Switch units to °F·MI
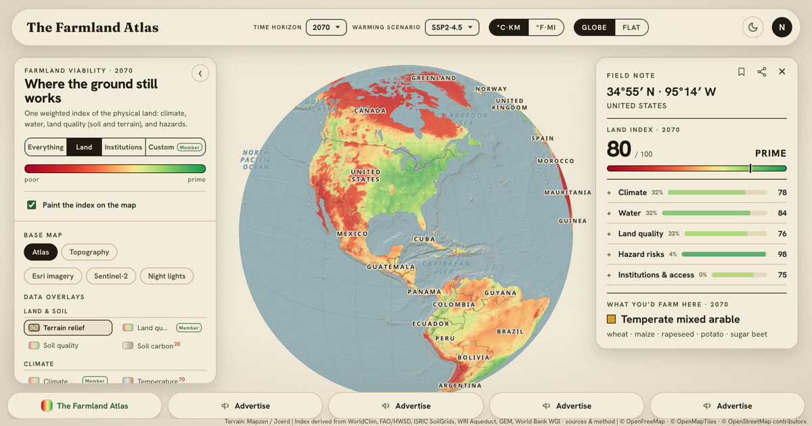The height and width of the screenshot is (426, 812). pyautogui.click(x=545, y=28)
